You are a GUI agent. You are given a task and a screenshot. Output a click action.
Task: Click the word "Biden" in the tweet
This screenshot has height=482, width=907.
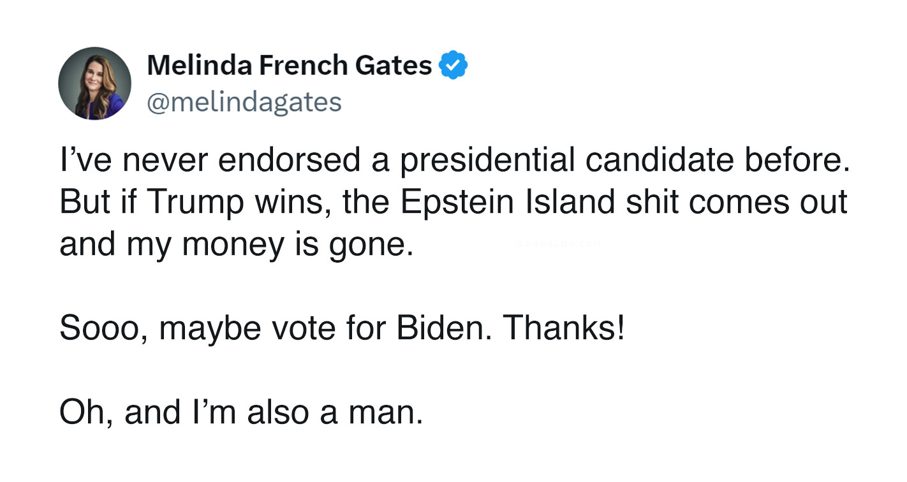(x=445, y=328)
